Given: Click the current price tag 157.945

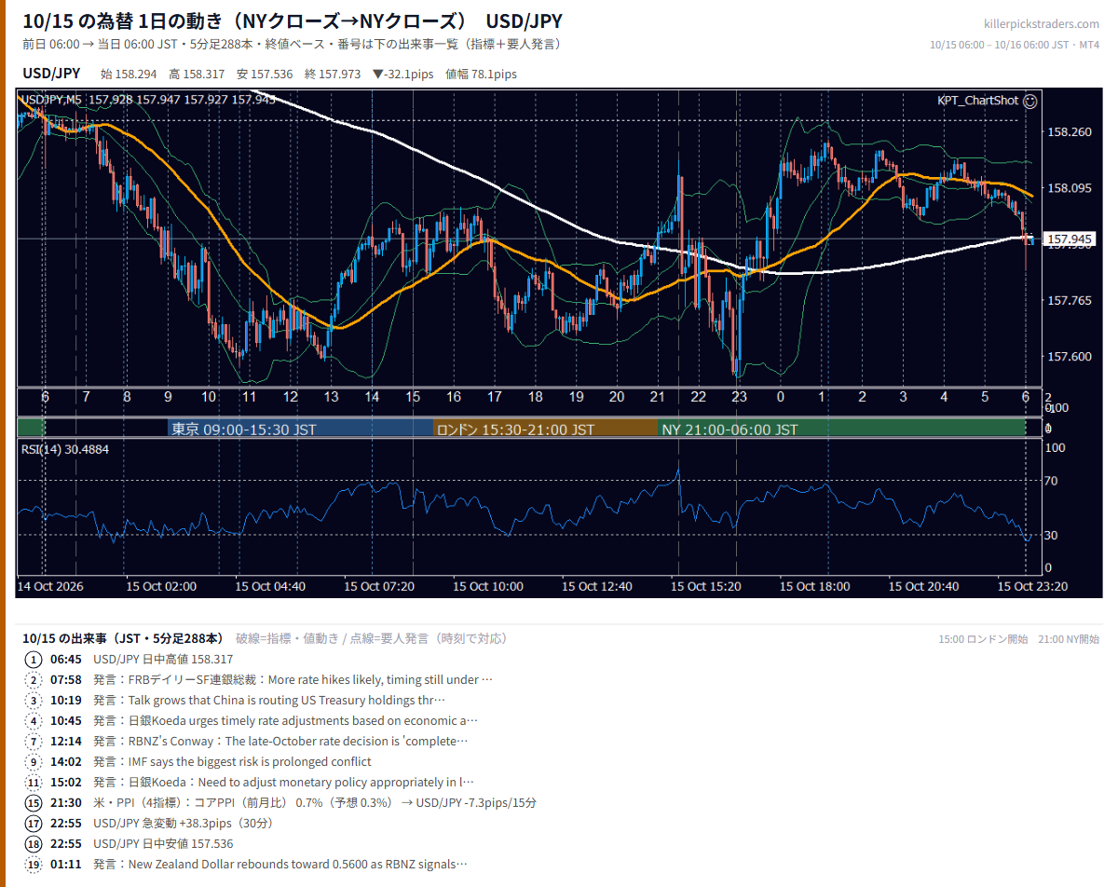Looking at the screenshot, I should [x=1069, y=239].
